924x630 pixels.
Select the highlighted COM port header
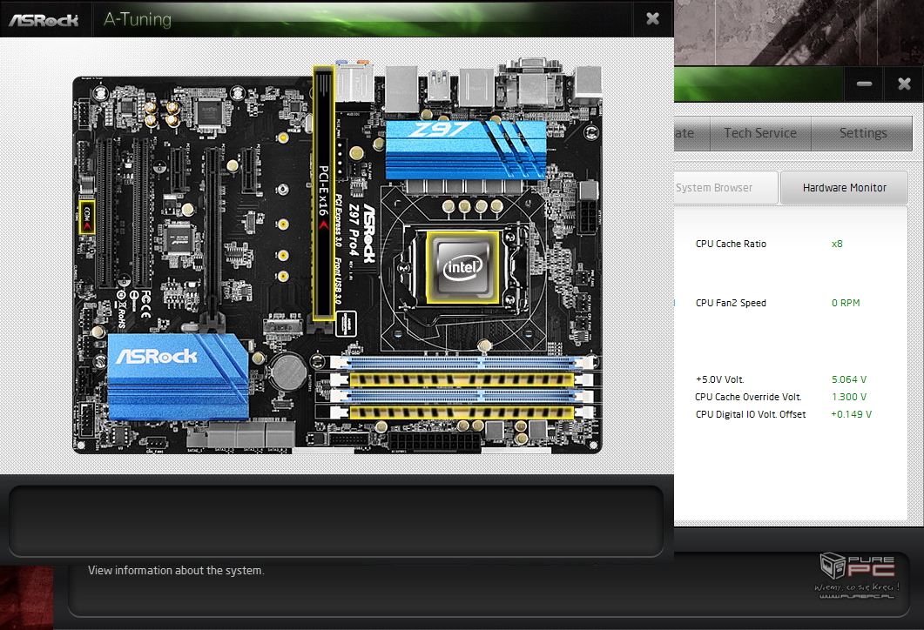pos(86,216)
